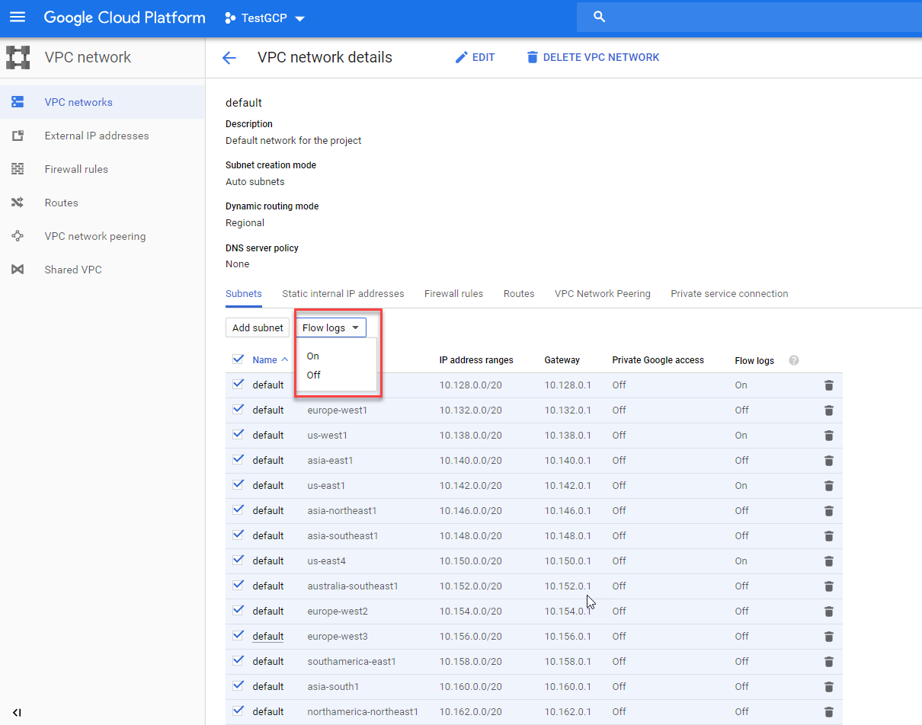Click the Add subnet button
922x725 pixels.
[x=258, y=327]
